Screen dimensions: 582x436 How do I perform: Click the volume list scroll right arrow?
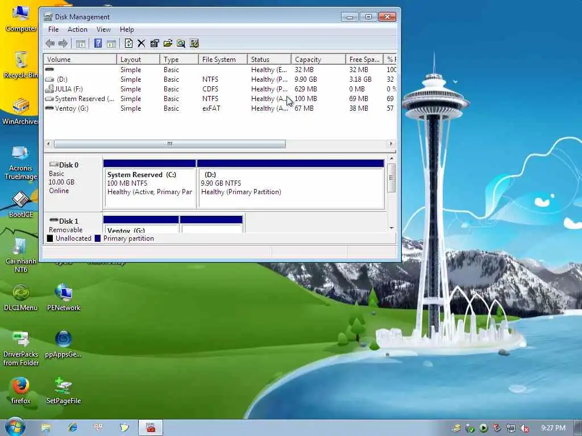point(391,144)
